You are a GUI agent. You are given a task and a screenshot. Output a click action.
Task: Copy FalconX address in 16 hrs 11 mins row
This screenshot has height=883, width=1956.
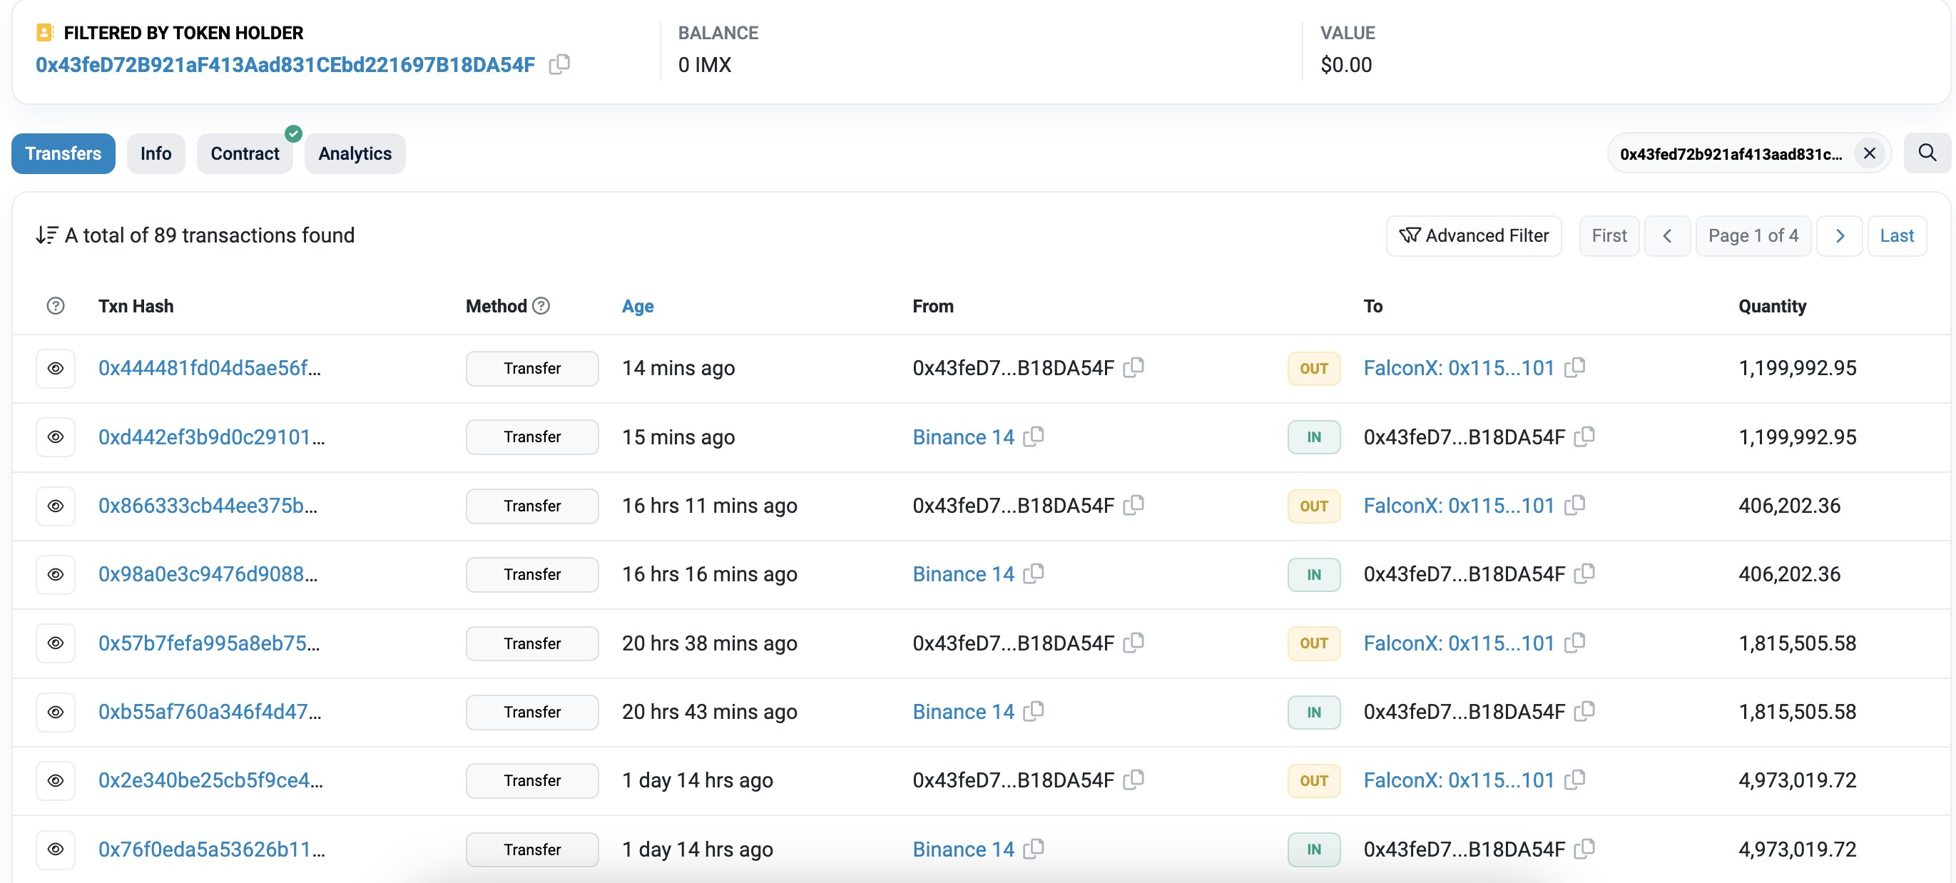(1575, 505)
